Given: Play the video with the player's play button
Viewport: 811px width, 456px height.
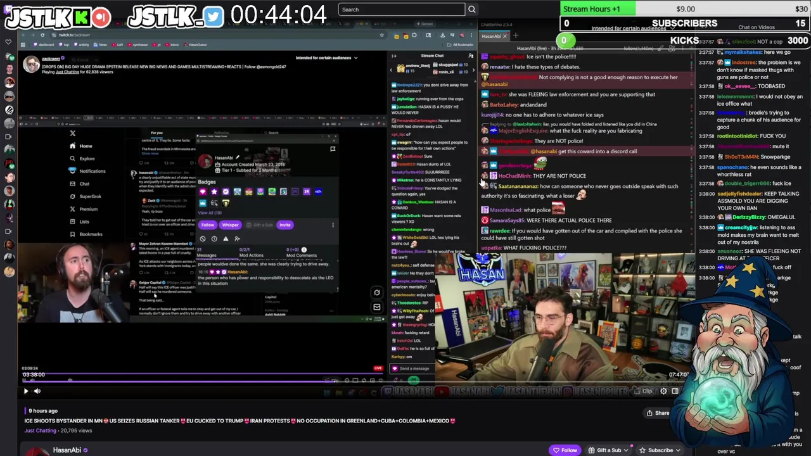Looking at the screenshot, I should (26, 391).
